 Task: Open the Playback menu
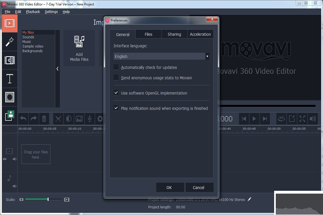point(33,12)
